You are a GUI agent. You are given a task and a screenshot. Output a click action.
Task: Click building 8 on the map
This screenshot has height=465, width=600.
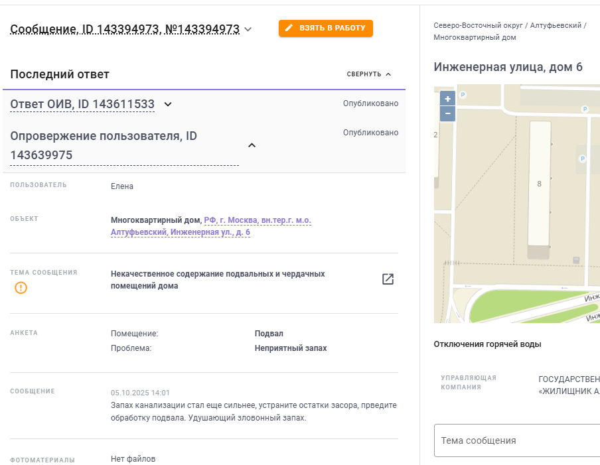tap(539, 184)
